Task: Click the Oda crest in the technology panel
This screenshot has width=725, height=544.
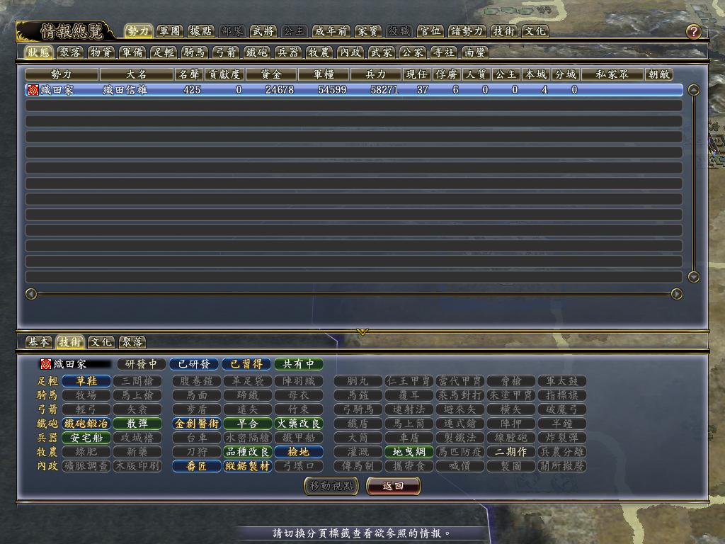Action: click(x=46, y=364)
